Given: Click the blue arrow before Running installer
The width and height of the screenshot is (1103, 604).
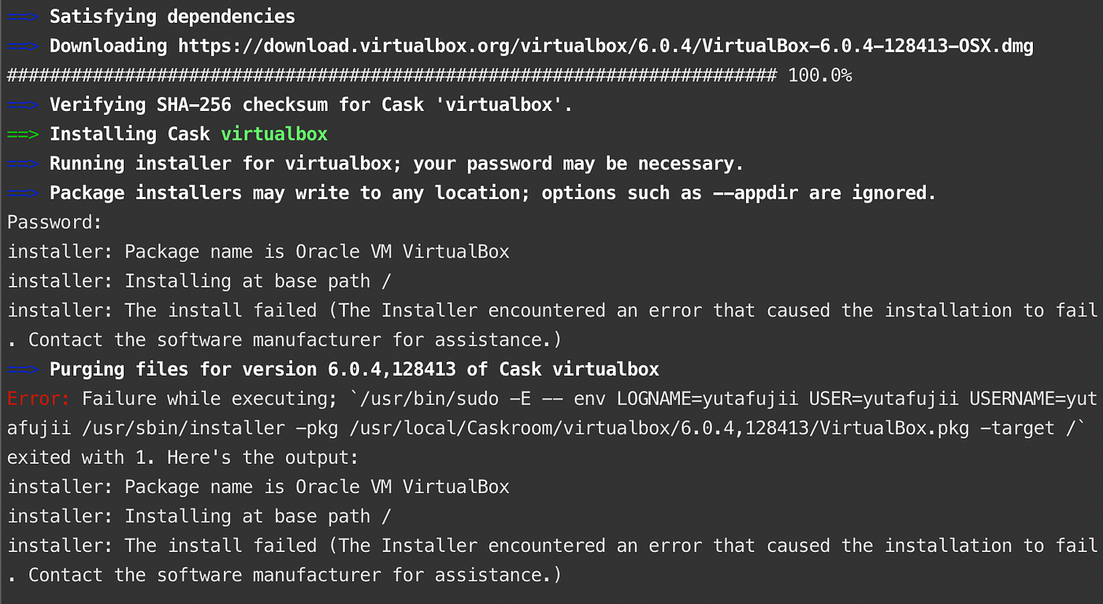Looking at the screenshot, I should 23,164.
